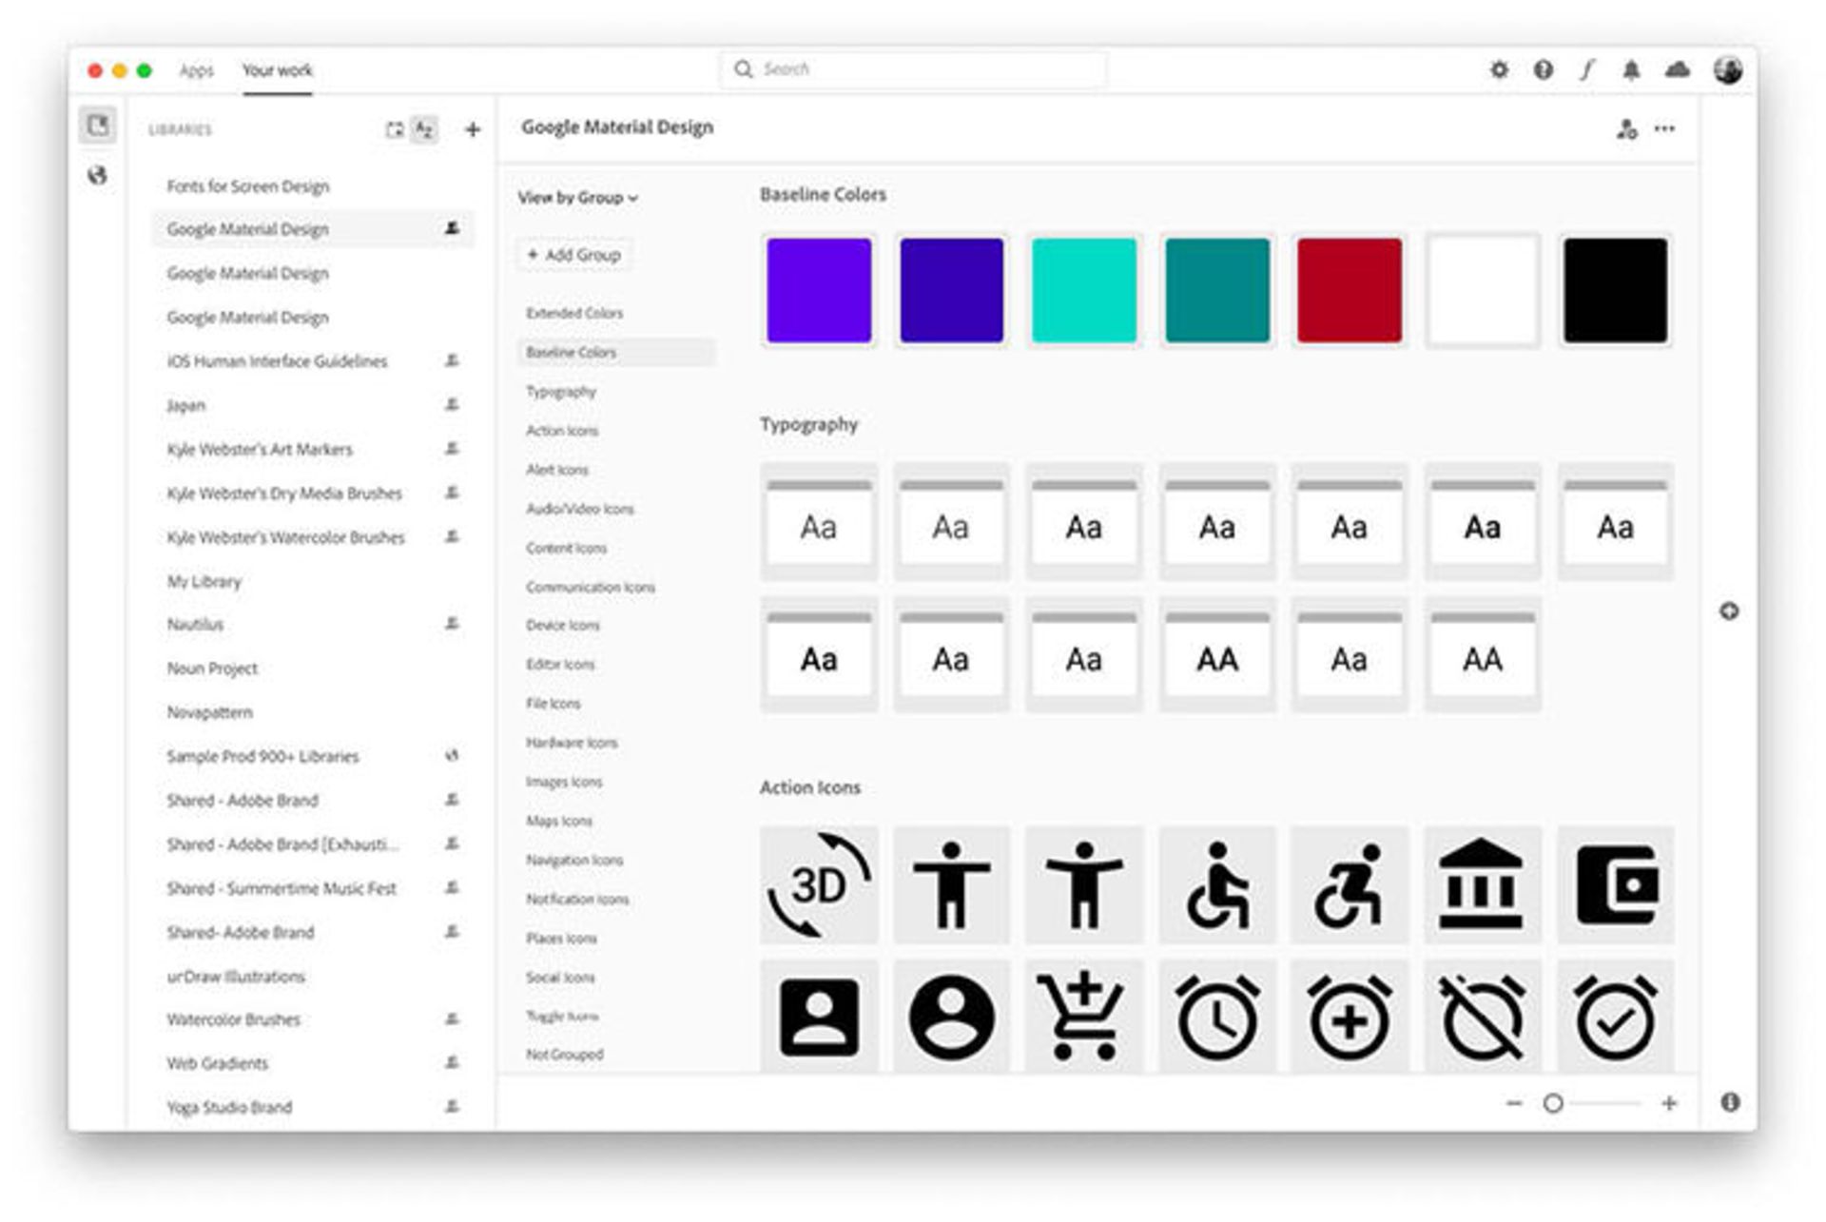
Task: Select the Libraries panel icon in the sidebar
Action: pyautogui.click(x=96, y=125)
